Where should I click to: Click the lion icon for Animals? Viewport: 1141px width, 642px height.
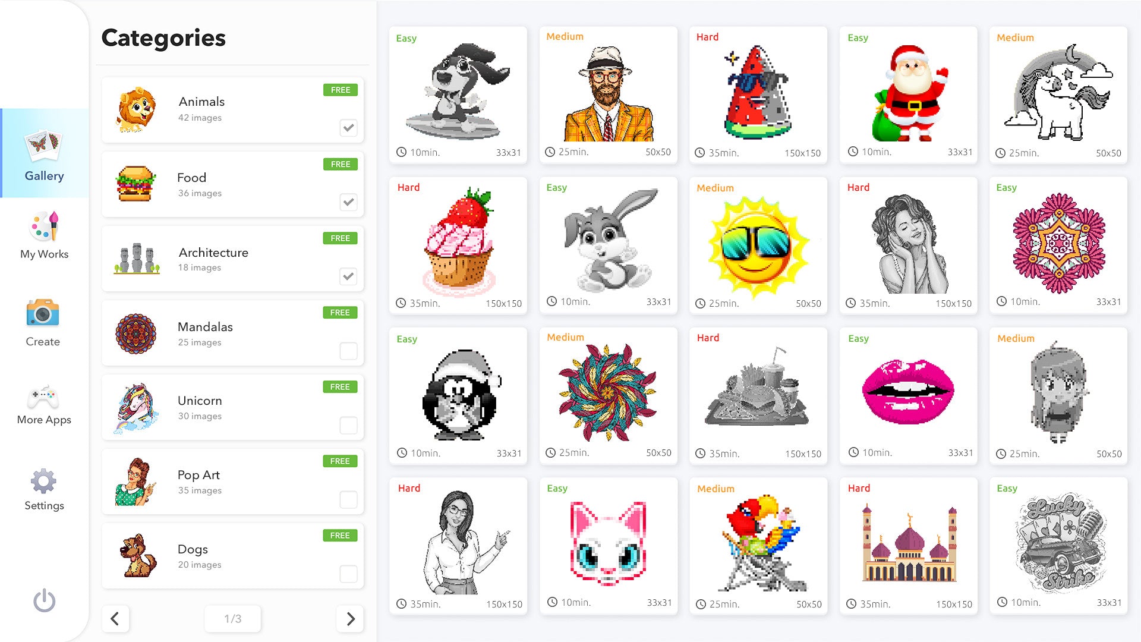point(136,110)
